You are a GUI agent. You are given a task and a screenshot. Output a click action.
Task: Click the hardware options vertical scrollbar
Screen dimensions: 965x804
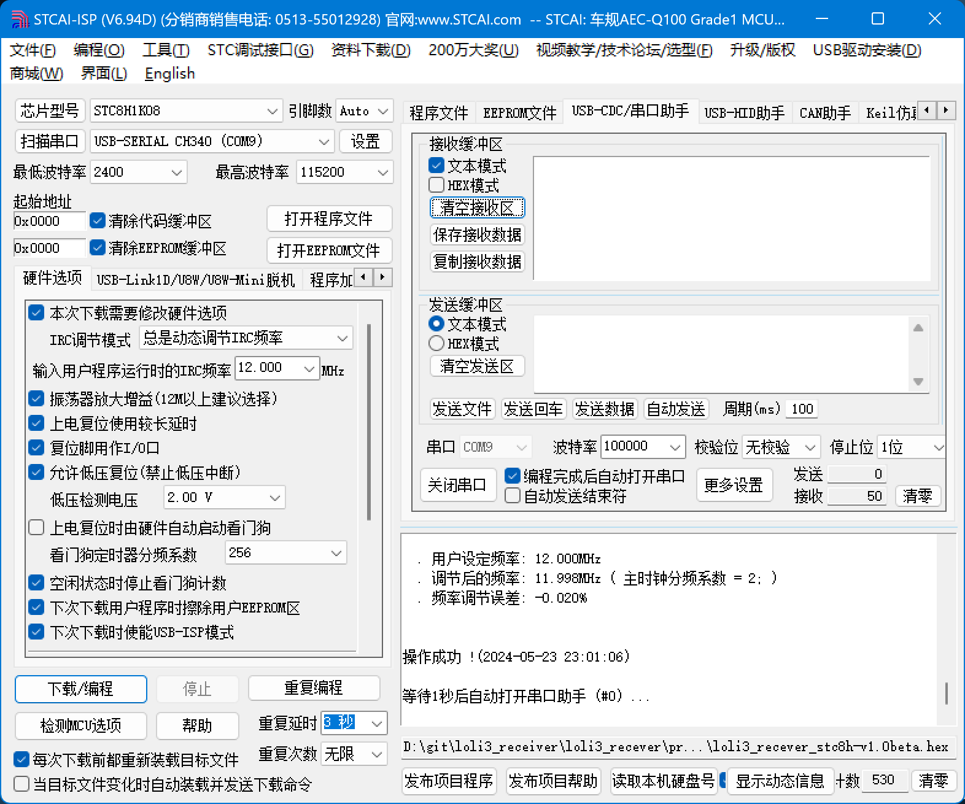pos(369,423)
